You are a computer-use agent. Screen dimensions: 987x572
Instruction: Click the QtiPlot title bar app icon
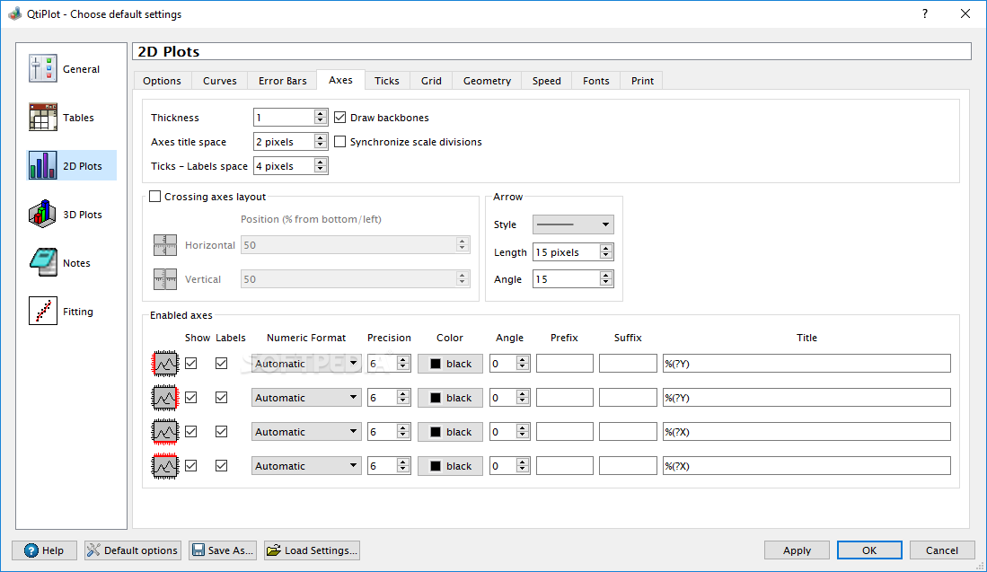point(14,13)
